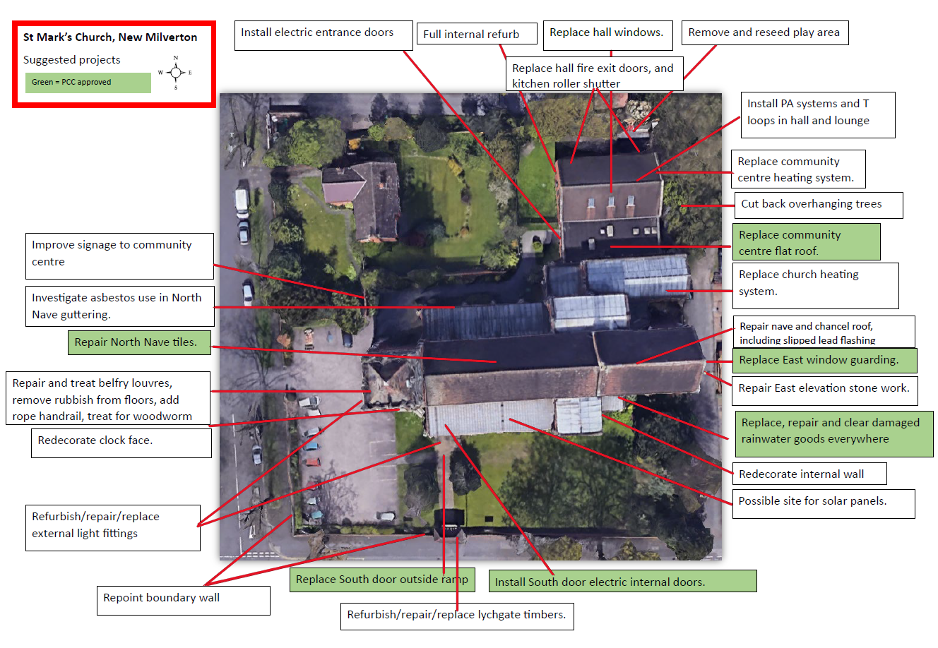Click the compass rose icon
The width and height of the screenshot is (938, 648).
[175, 73]
